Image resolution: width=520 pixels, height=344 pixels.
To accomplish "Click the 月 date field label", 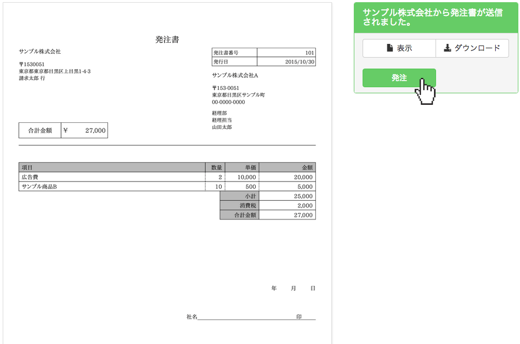I will point(293,288).
